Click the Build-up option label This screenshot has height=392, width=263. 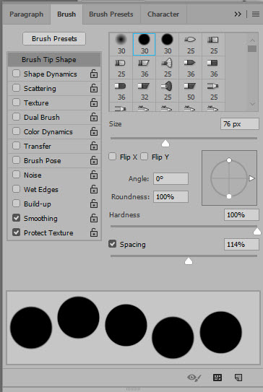(38, 204)
